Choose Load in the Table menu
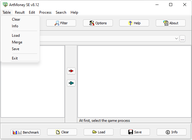 [20, 36]
